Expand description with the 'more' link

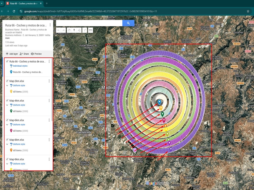coord(7,38)
